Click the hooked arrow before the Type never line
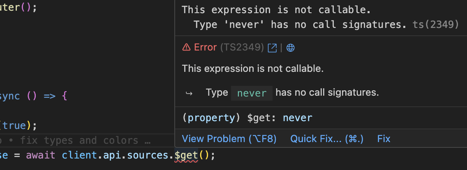Viewport: 467px width, 170px height. [x=189, y=93]
